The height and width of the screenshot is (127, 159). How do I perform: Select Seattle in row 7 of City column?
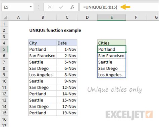point(43,62)
